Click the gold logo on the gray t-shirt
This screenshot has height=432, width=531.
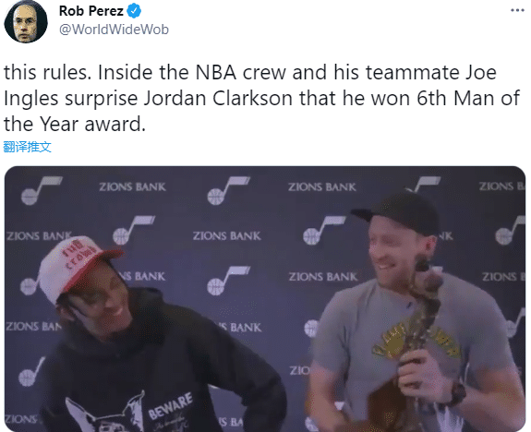click(416, 340)
